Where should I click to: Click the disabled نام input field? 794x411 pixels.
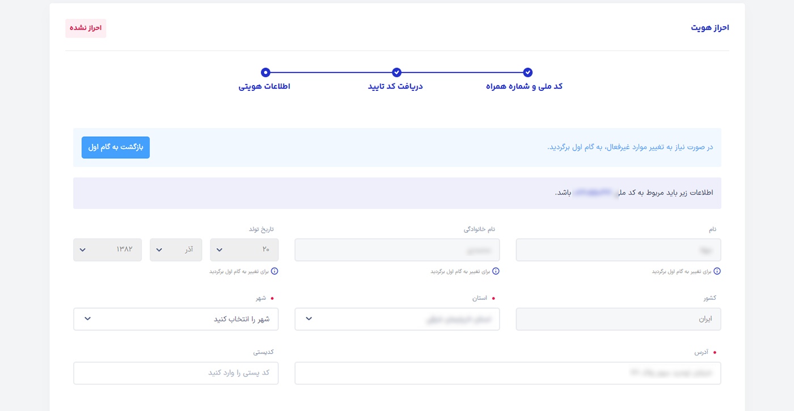(618, 249)
